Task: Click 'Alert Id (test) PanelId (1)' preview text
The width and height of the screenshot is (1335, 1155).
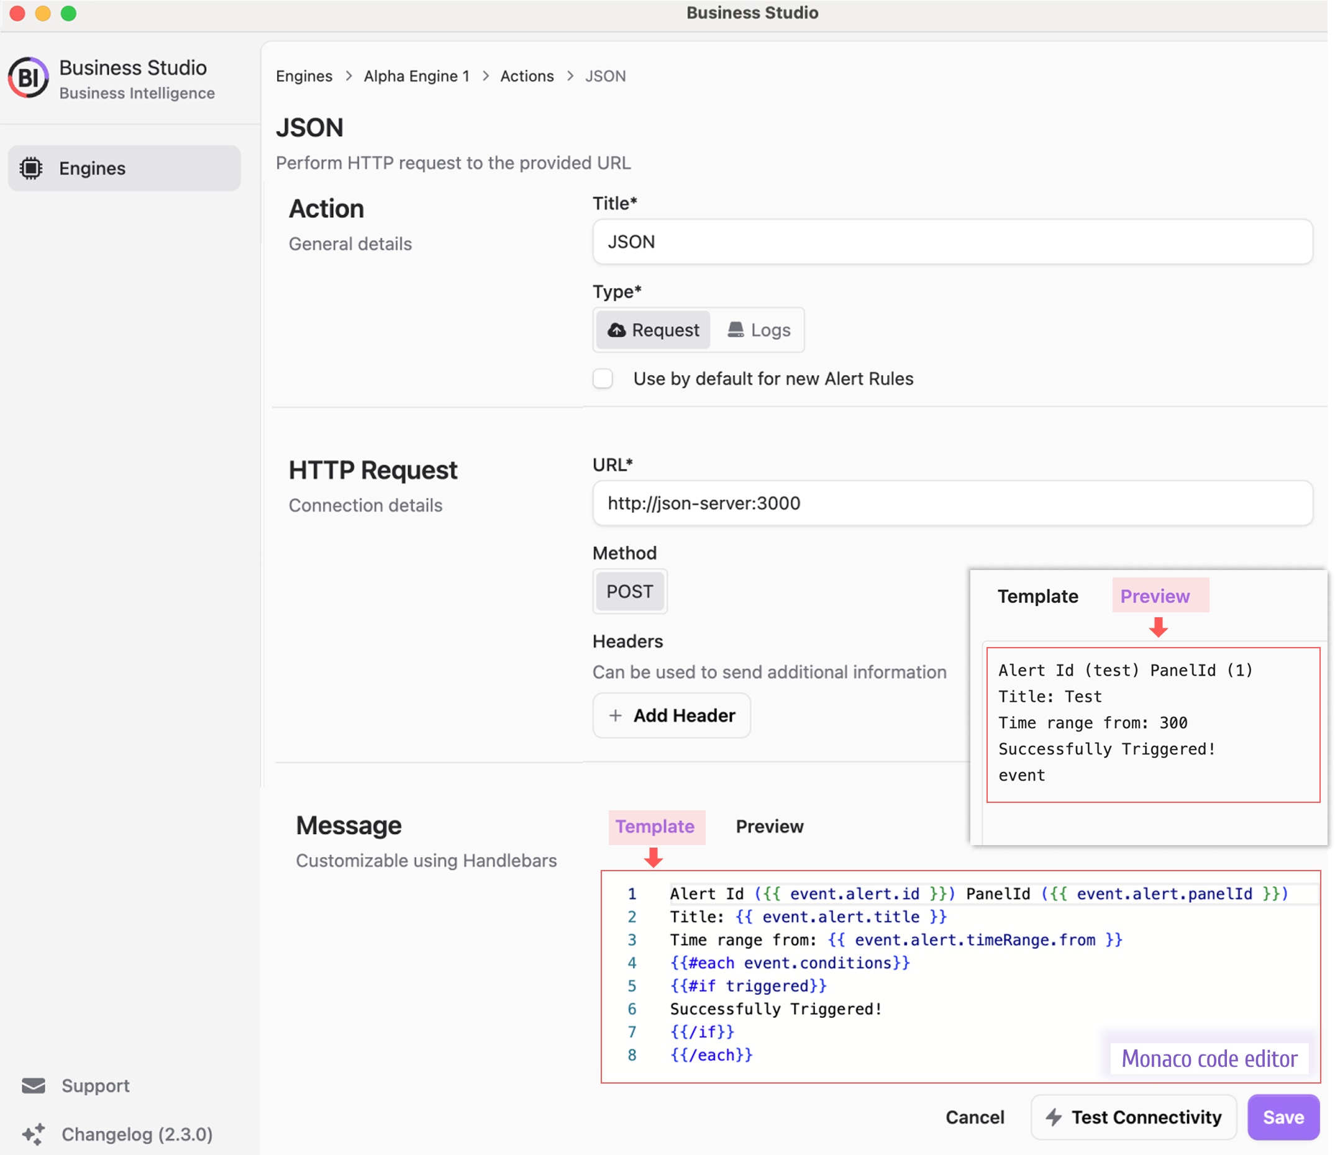Action: coord(1126,670)
